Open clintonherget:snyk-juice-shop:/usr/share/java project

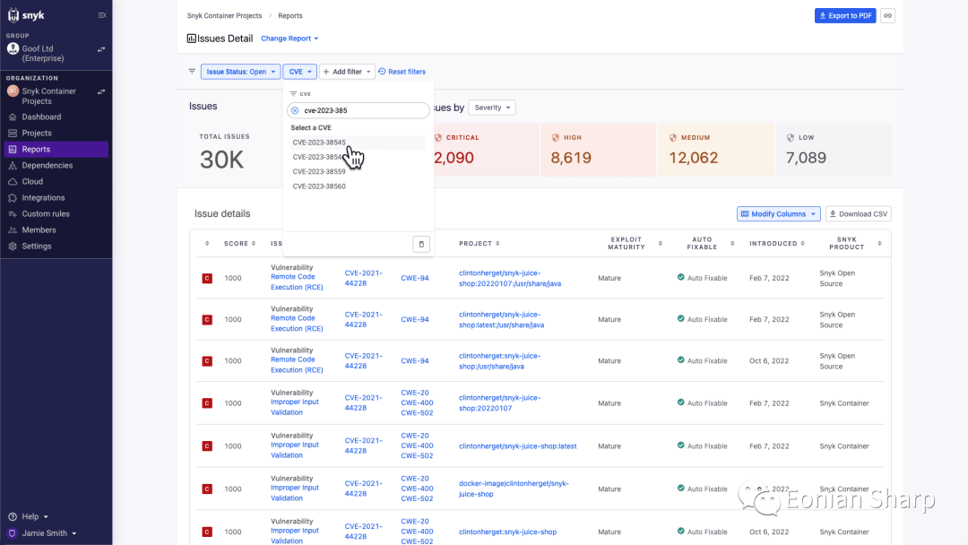(x=499, y=361)
